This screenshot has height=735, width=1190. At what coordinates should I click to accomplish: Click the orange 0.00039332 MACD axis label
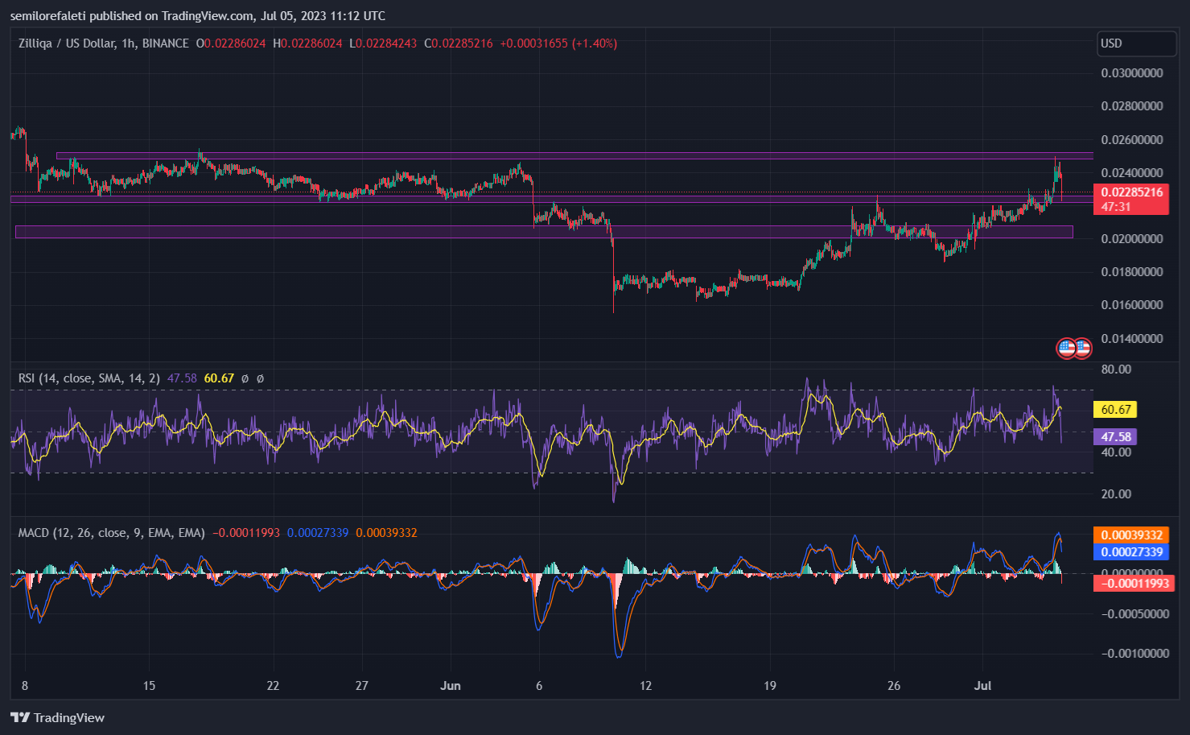tap(1131, 535)
